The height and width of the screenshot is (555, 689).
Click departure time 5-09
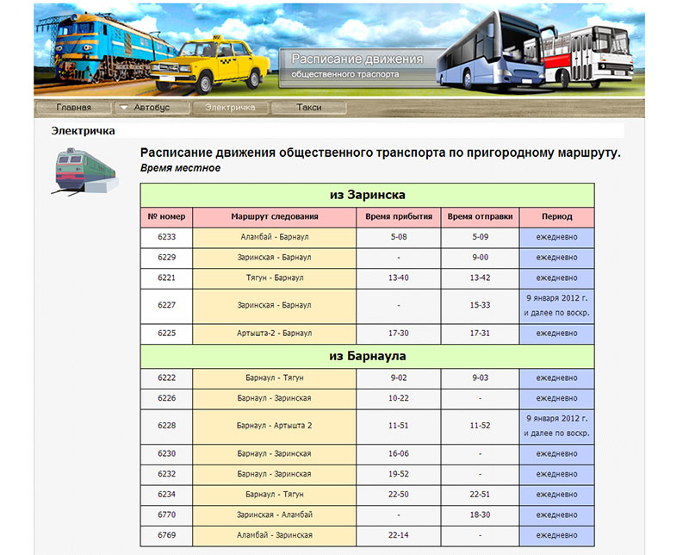pos(481,237)
